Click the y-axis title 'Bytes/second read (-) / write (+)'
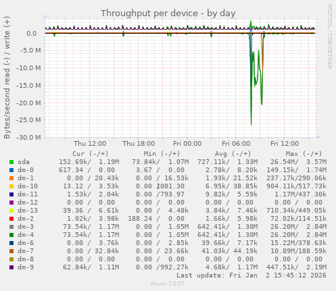This screenshot has width=336, height=291. [x=7, y=78]
